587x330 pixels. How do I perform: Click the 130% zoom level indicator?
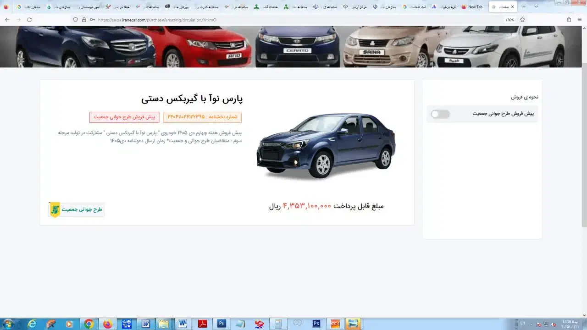coord(509,20)
